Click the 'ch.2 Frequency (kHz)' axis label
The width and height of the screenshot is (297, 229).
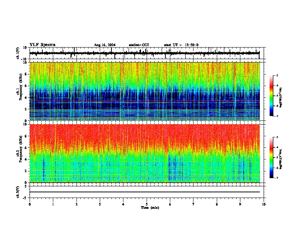(20, 149)
